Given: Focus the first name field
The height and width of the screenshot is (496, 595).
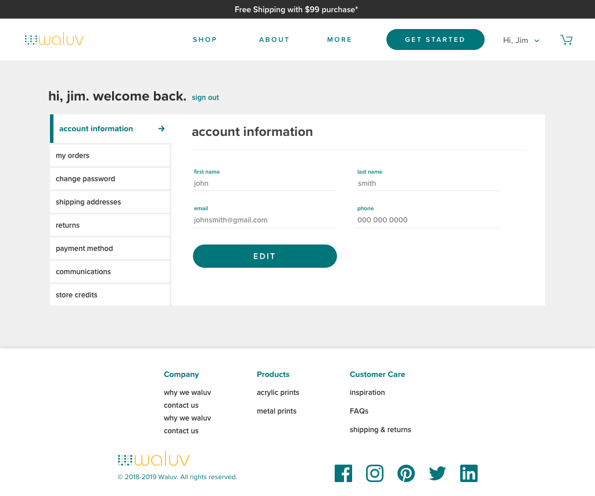Looking at the screenshot, I should pos(265,184).
